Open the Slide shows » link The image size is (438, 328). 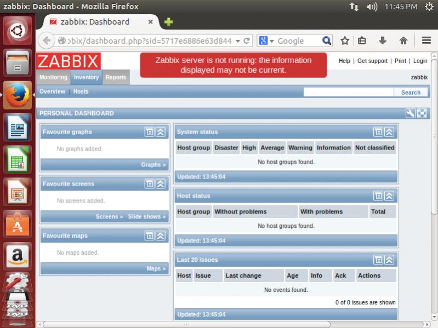[x=147, y=216]
